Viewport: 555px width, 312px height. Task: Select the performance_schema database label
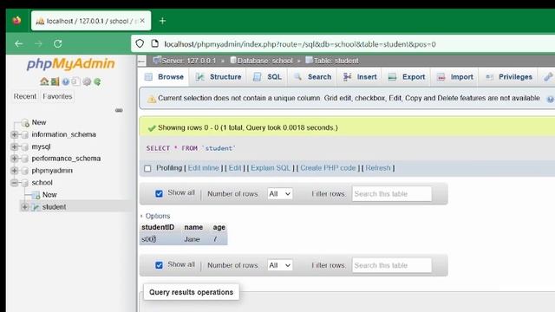click(66, 159)
